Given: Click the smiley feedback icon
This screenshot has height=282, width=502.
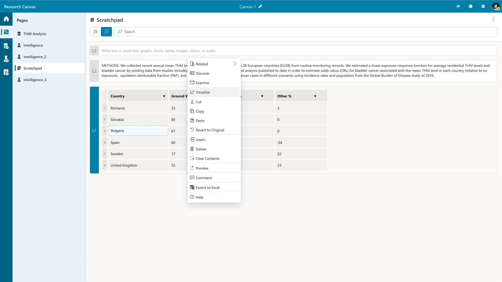Looking at the screenshot, I should click(x=471, y=7).
